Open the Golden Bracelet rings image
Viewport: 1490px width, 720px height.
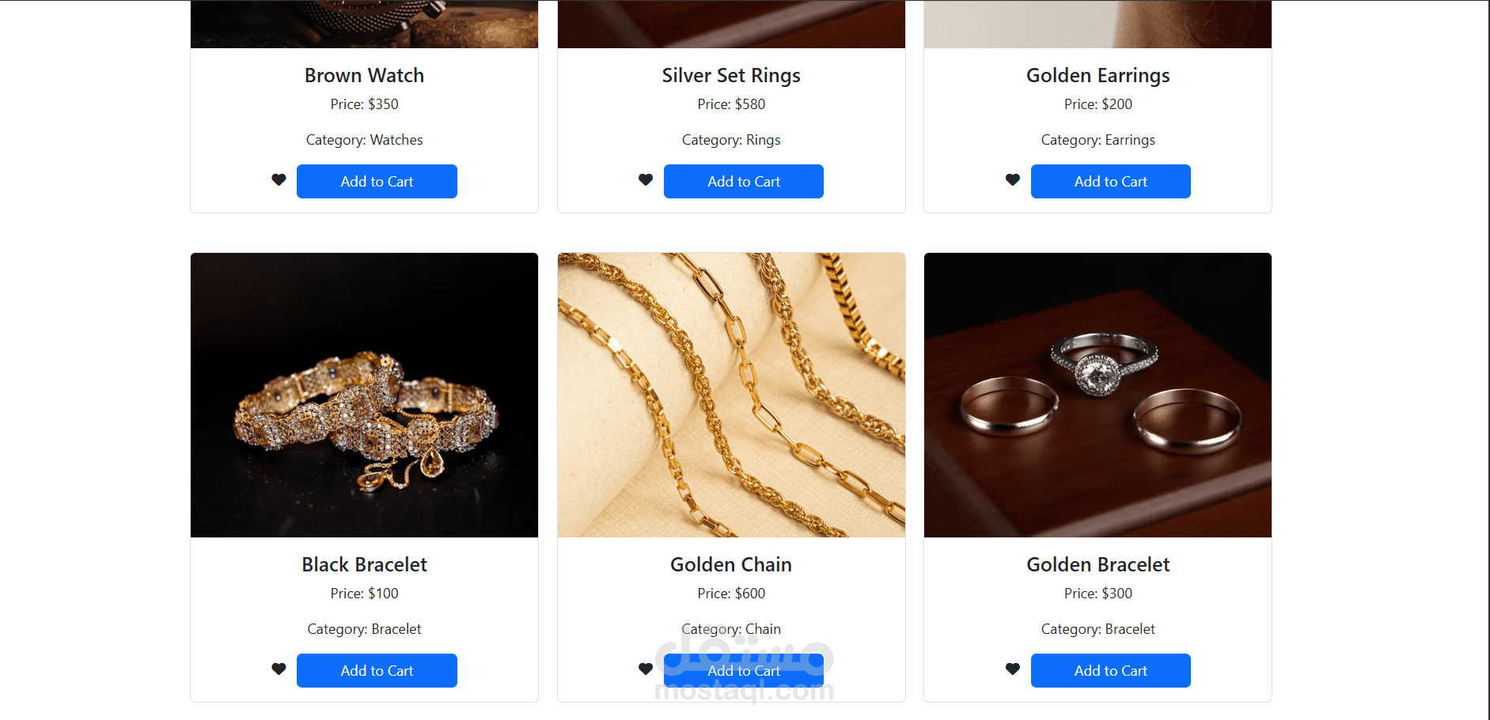pos(1098,395)
